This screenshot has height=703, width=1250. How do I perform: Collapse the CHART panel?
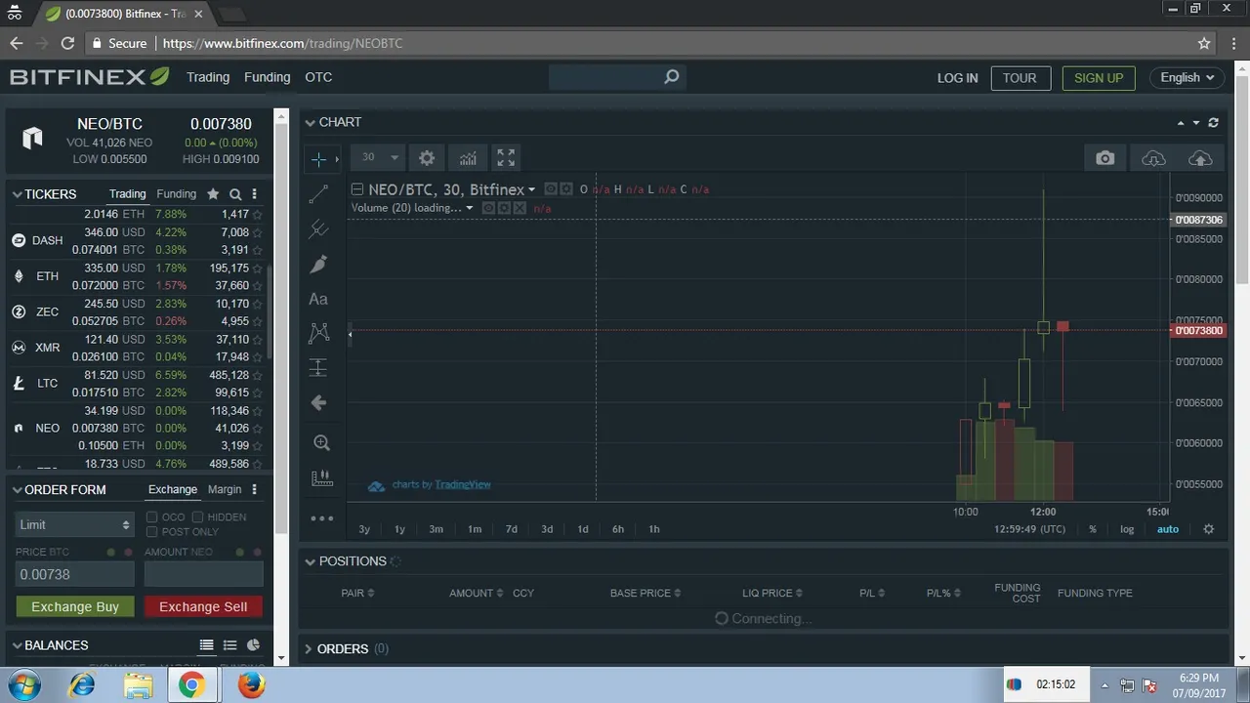coord(310,122)
